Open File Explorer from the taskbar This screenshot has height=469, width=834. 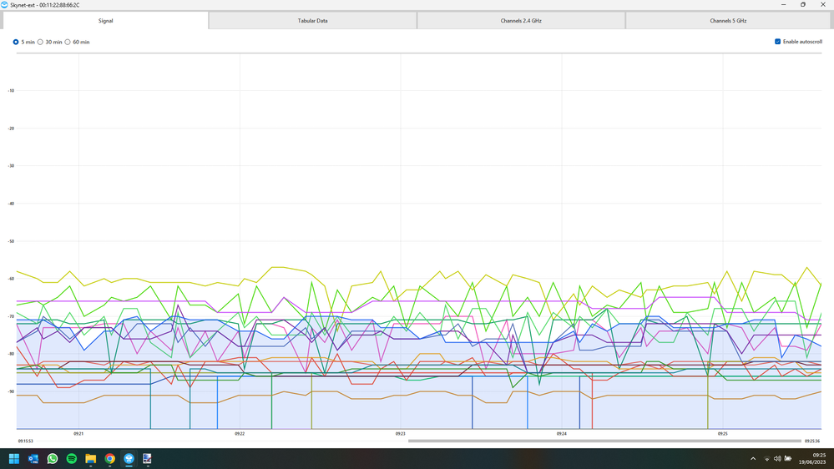91,459
